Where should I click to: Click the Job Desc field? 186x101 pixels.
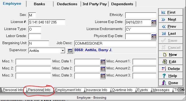(x=115, y=44)
